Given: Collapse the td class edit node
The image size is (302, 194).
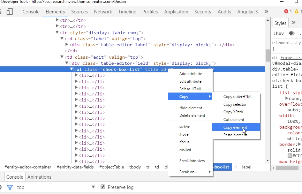Looking at the screenshot, I should tap(62, 57).
